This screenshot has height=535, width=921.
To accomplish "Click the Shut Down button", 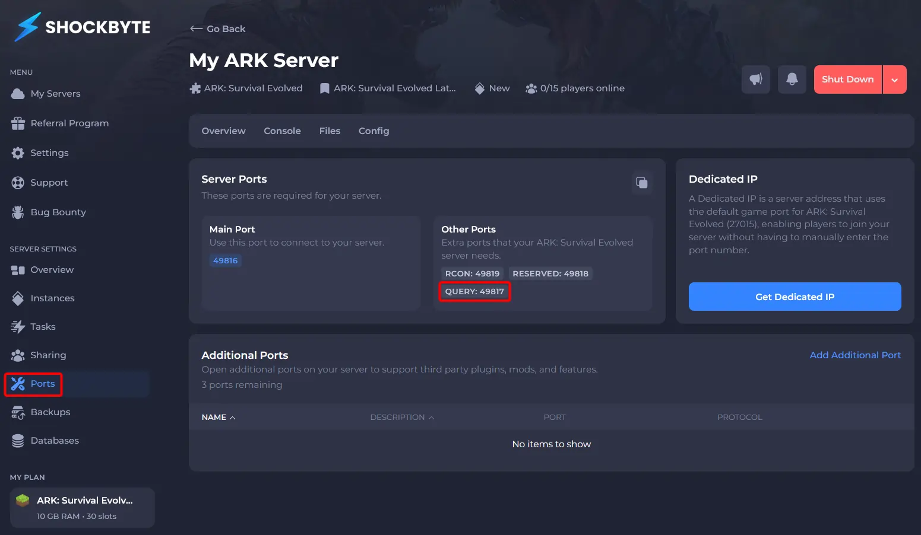I will [x=847, y=79].
